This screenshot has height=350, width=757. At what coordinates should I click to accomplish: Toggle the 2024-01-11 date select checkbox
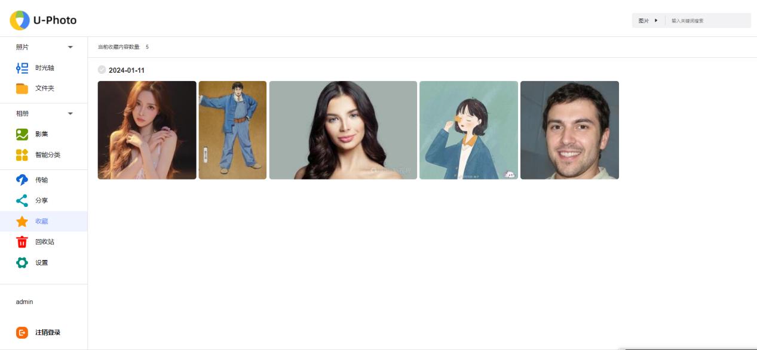(x=102, y=70)
